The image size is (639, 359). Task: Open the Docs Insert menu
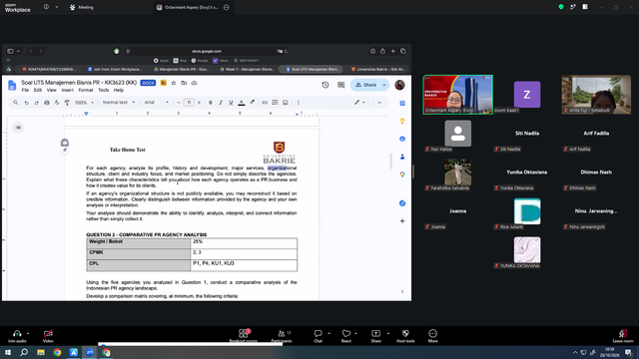(67, 90)
